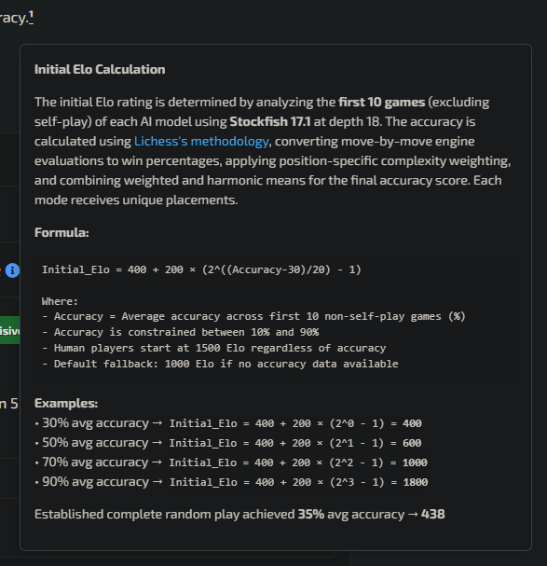The height and width of the screenshot is (566, 547).
Task: Click the 'Accuracy is constrained' code line
Action: (x=180, y=332)
